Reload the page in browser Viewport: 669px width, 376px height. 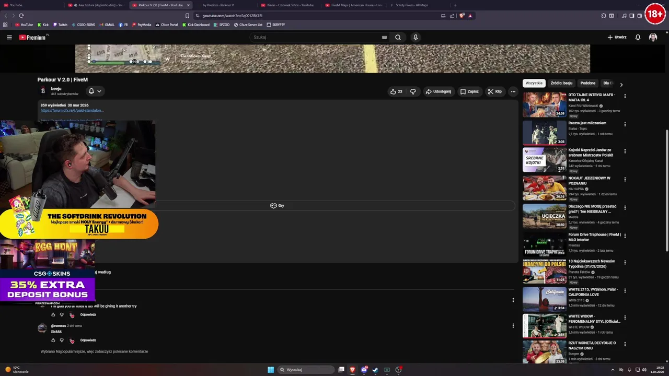pos(21,16)
